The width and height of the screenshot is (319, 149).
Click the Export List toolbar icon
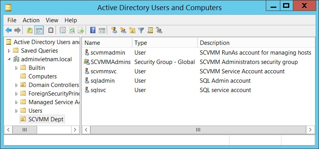coord(81,30)
